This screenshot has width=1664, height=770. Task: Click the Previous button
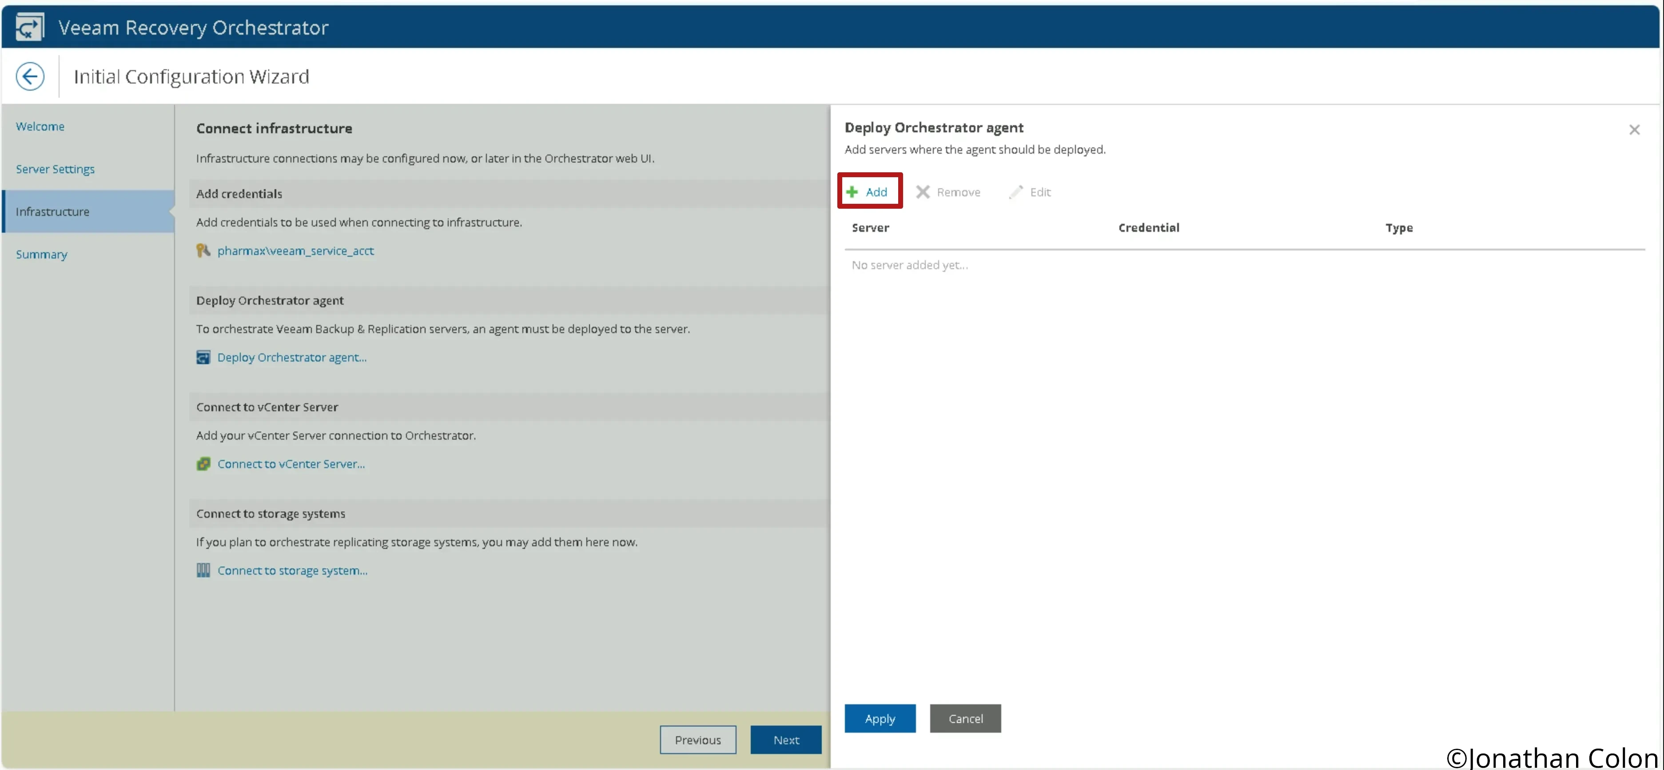pos(698,740)
